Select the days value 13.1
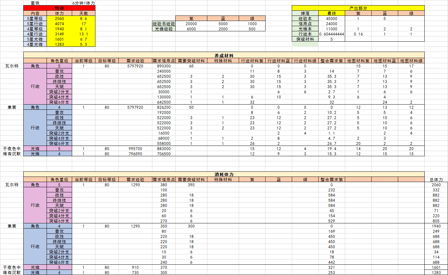 [x=83, y=34]
